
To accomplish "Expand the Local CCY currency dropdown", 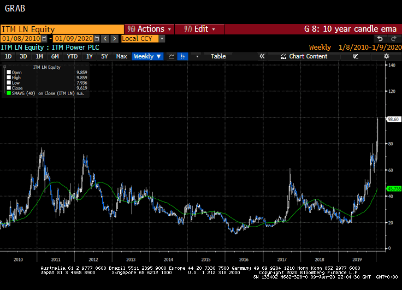I will [162, 39].
